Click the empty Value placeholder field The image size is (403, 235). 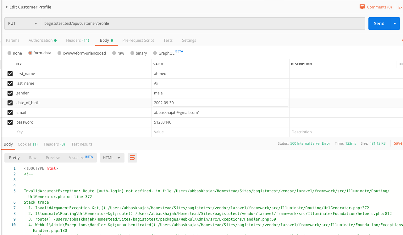tap(220, 132)
